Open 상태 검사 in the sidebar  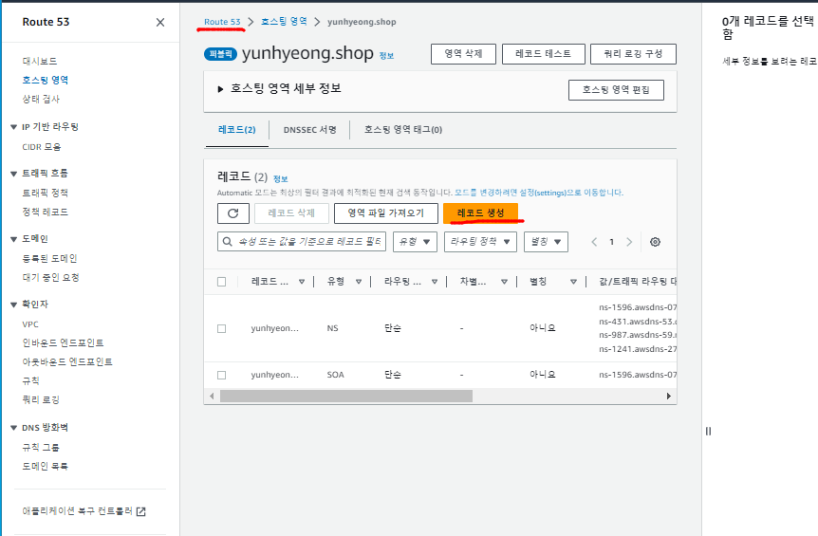click(41, 99)
